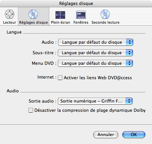Click the Sortie audio popup arrows
152x144 pixels.
pyautogui.click(x=129, y=101)
